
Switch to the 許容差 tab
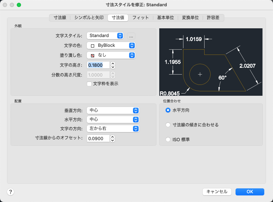coord(213,17)
